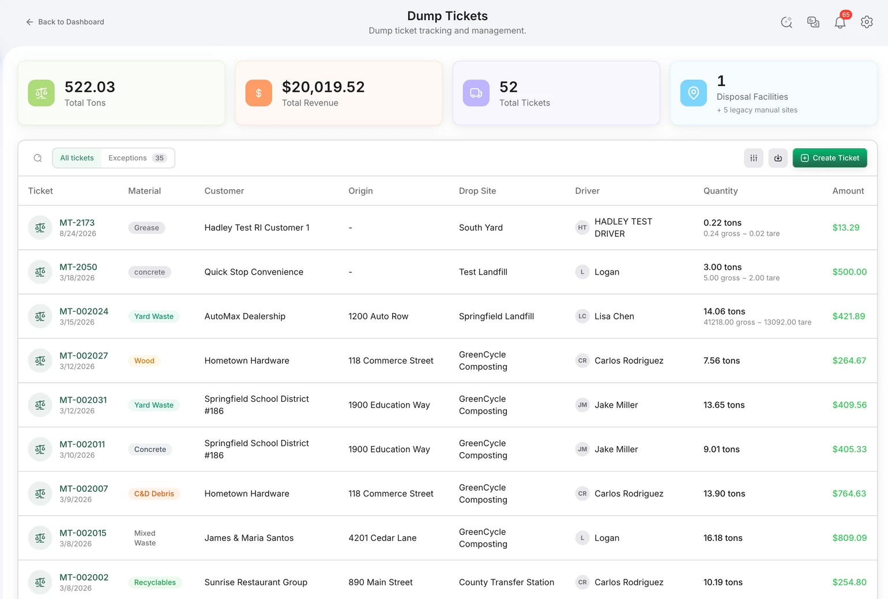
Task: Click the Exceptions count badge 35
Action: click(x=160, y=158)
